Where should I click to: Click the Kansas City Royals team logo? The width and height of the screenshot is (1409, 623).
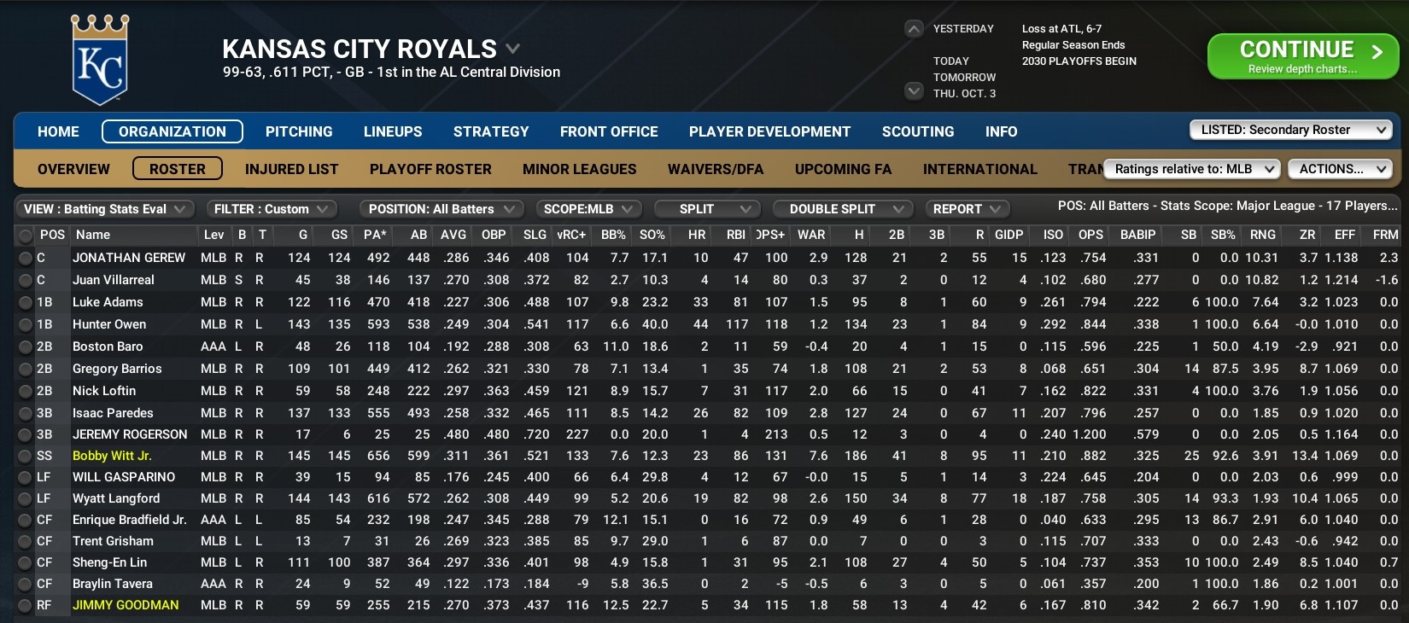pyautogui.click(x=100, y=60)
